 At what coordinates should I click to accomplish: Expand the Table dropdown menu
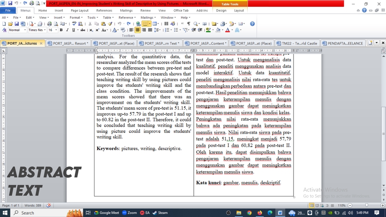108,17
